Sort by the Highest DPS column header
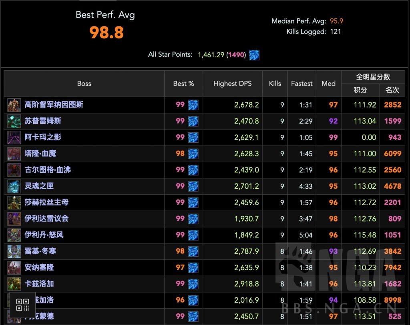Screen dimensions: 410x325 click(232, 84)
